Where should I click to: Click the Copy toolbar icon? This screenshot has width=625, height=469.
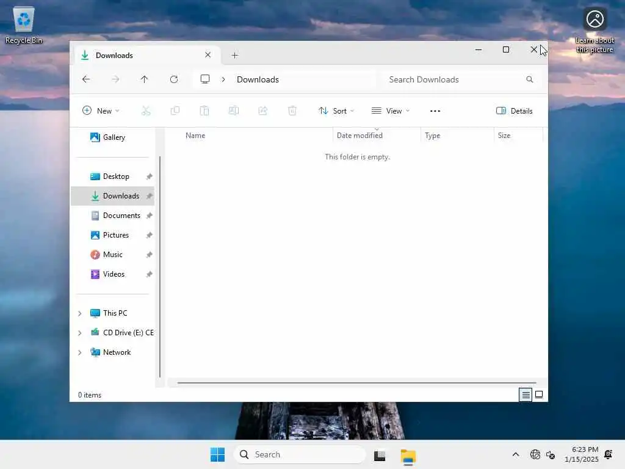pyautogui.click(x=175, y=111)
